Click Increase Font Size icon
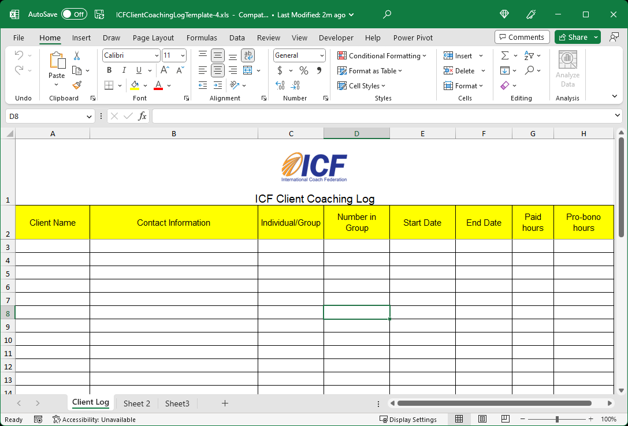Image resolution: width=628 pixels, height=426 pixels. (x=165, y=70)
